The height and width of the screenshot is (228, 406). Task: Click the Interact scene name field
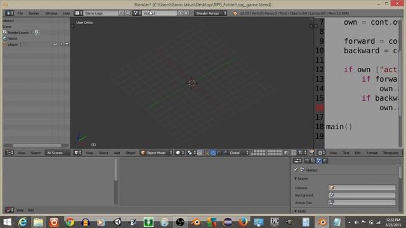pyautogui.click(x=159, y=13)
